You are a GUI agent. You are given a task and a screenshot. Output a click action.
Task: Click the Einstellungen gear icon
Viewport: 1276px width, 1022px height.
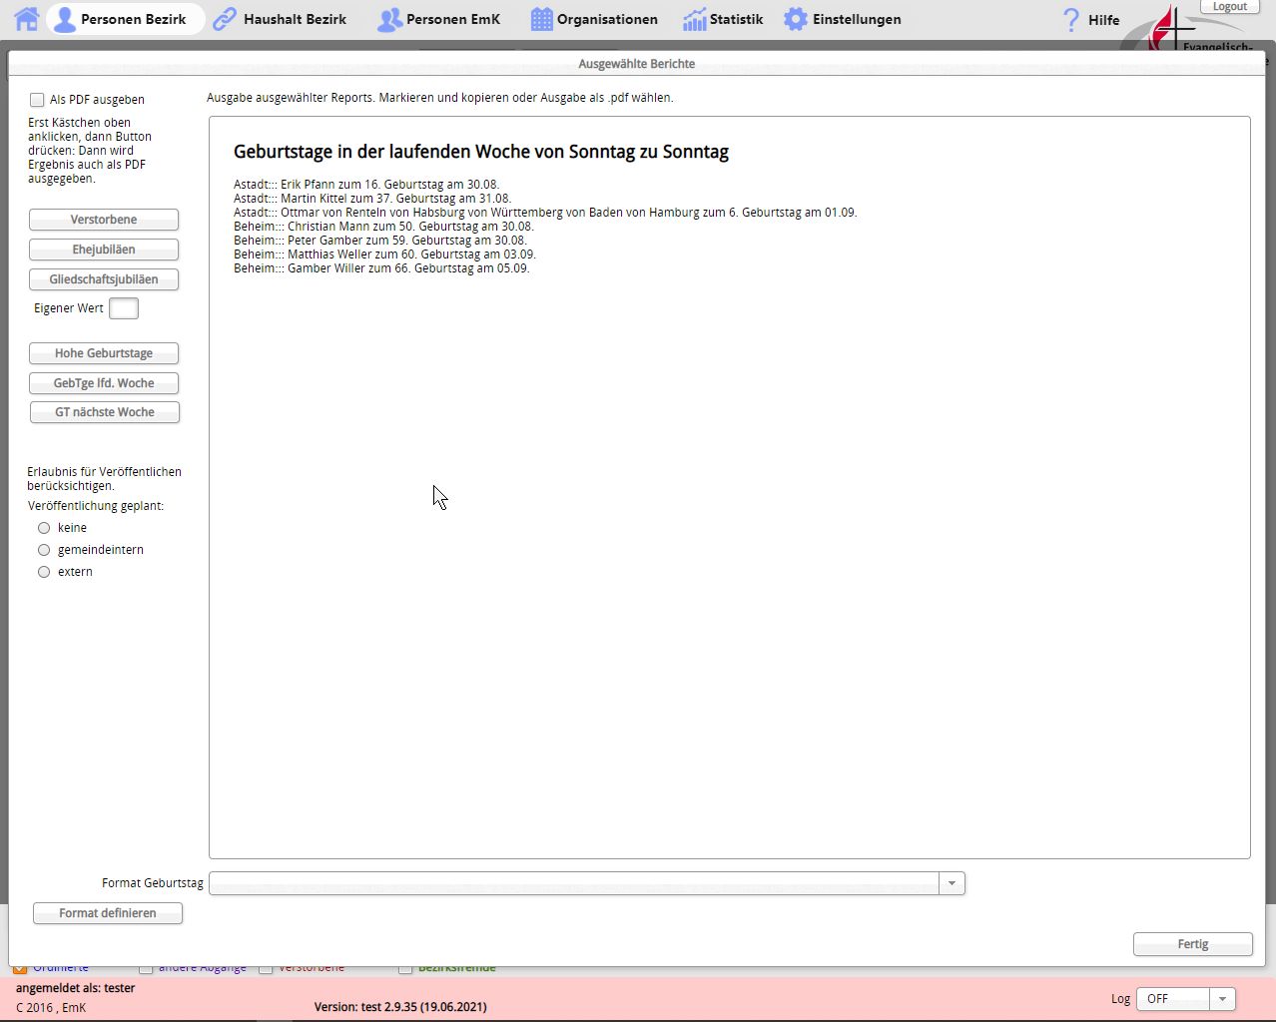pyautogui.click(x=796, y=19)
